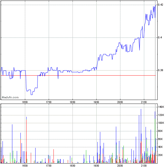Image resolution: width=168 pixels, height=168 pixels.
Task: Click the 2030 time label under volume chart
Action: click(x=120, y=166)
